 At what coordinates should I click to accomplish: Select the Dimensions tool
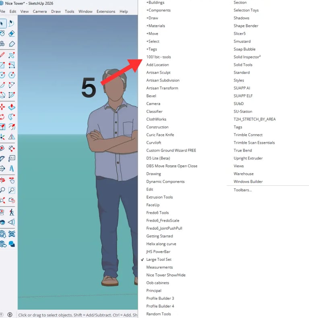[x=12, y=148]
